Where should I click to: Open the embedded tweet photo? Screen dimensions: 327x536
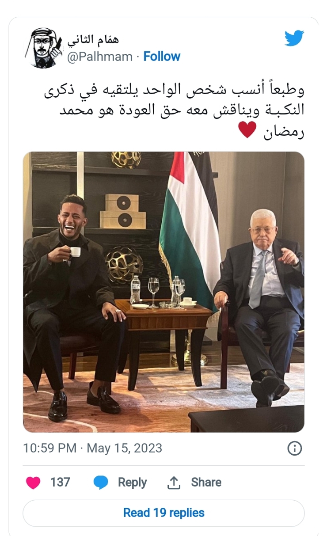[163, 292]
